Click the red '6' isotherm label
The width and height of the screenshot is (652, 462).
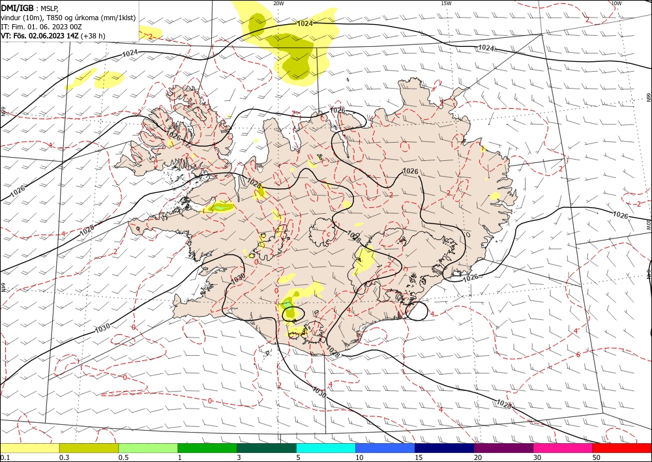(x=578, y=354)
